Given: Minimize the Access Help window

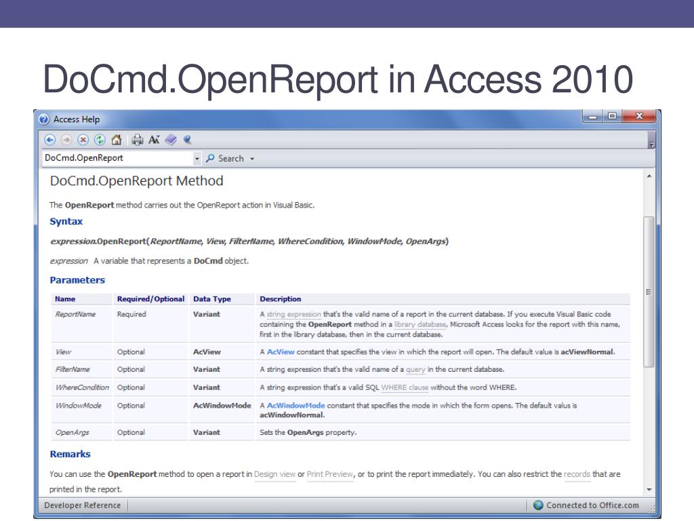Looking at the screenshot, I should pos(593,117).
